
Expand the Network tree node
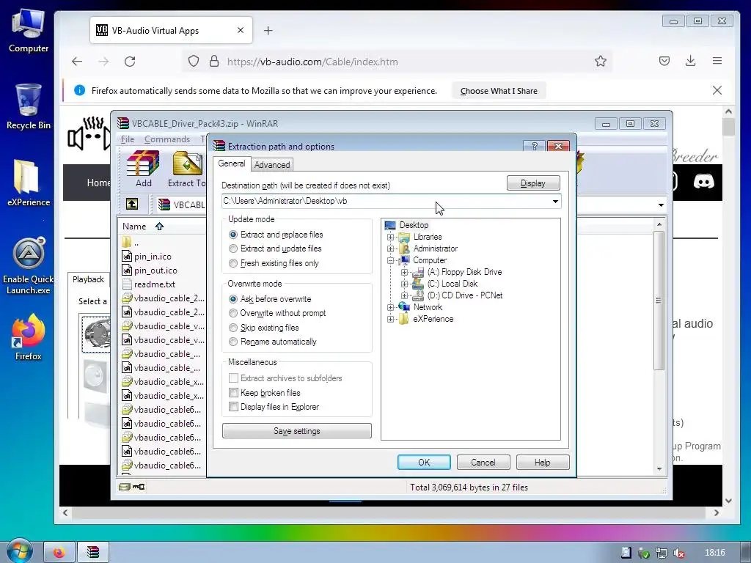(x=390, y=307)
